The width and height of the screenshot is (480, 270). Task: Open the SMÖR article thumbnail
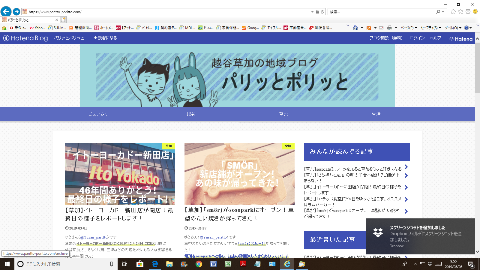point(239,174)
